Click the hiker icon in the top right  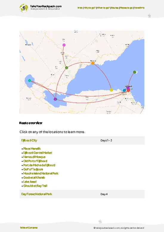(149, 16)
